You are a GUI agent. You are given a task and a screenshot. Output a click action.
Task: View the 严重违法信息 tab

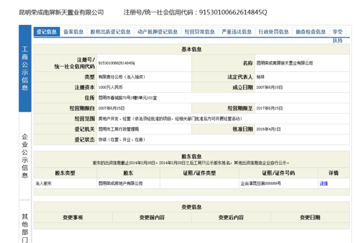click(x=237, y=32)
